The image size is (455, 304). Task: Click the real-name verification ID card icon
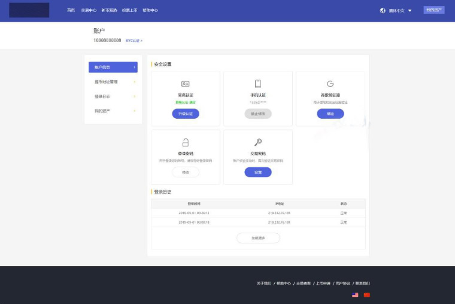186,84
